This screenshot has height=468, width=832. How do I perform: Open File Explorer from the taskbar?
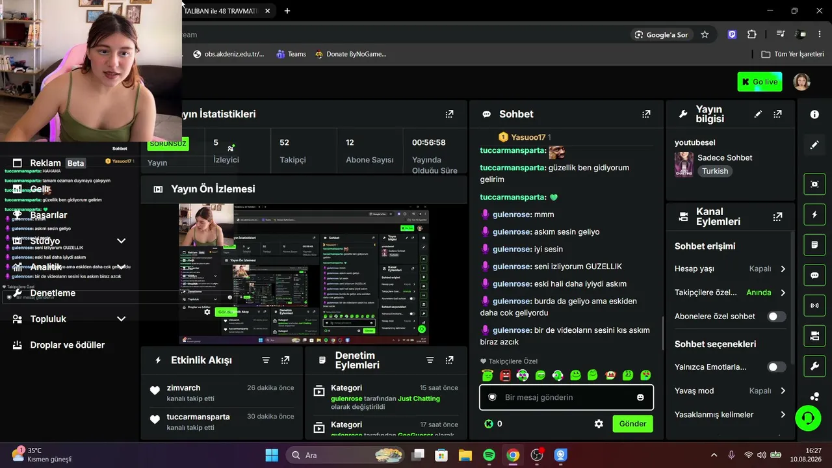click(x=465, y=455)
